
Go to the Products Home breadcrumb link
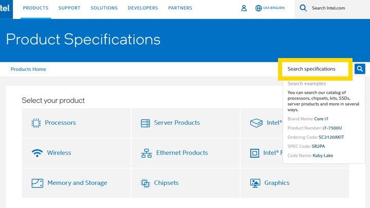[x=28, y=69]
